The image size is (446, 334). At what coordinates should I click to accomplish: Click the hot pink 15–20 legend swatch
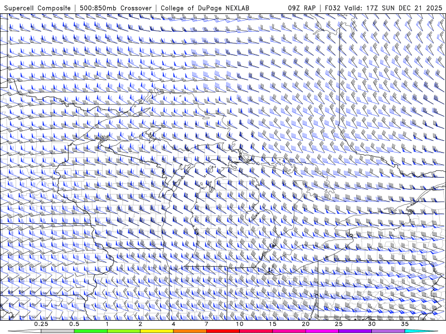click(x=289, y=331)
